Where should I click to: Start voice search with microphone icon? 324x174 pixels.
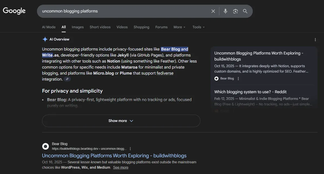pyautogui.click(x=225, y=11)
